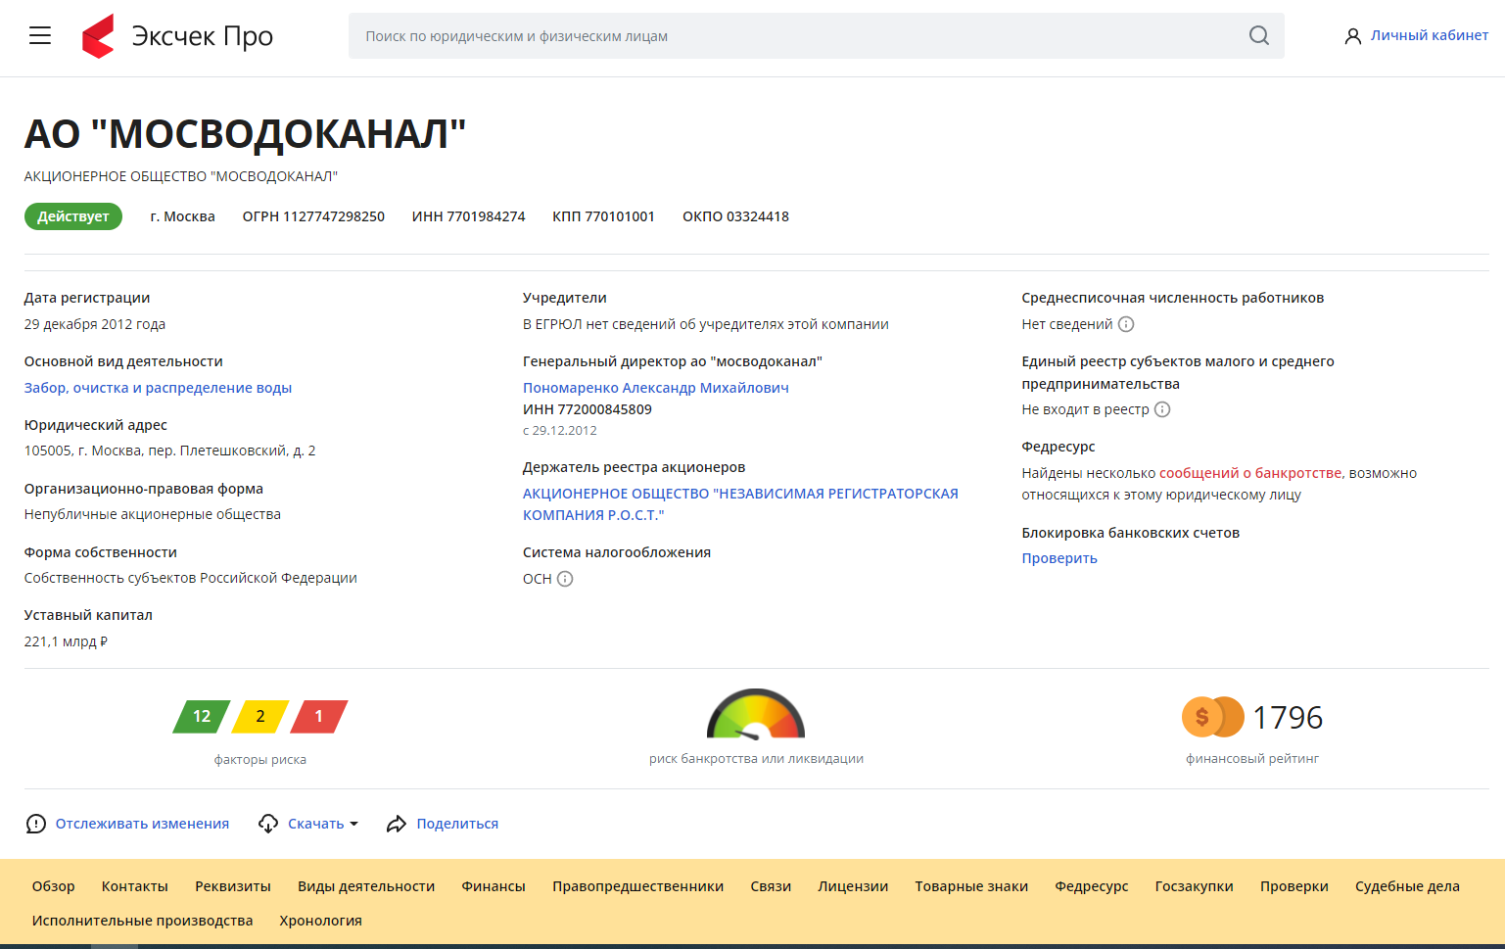Click the red risk factor badge 1

(x=318, y=717)
